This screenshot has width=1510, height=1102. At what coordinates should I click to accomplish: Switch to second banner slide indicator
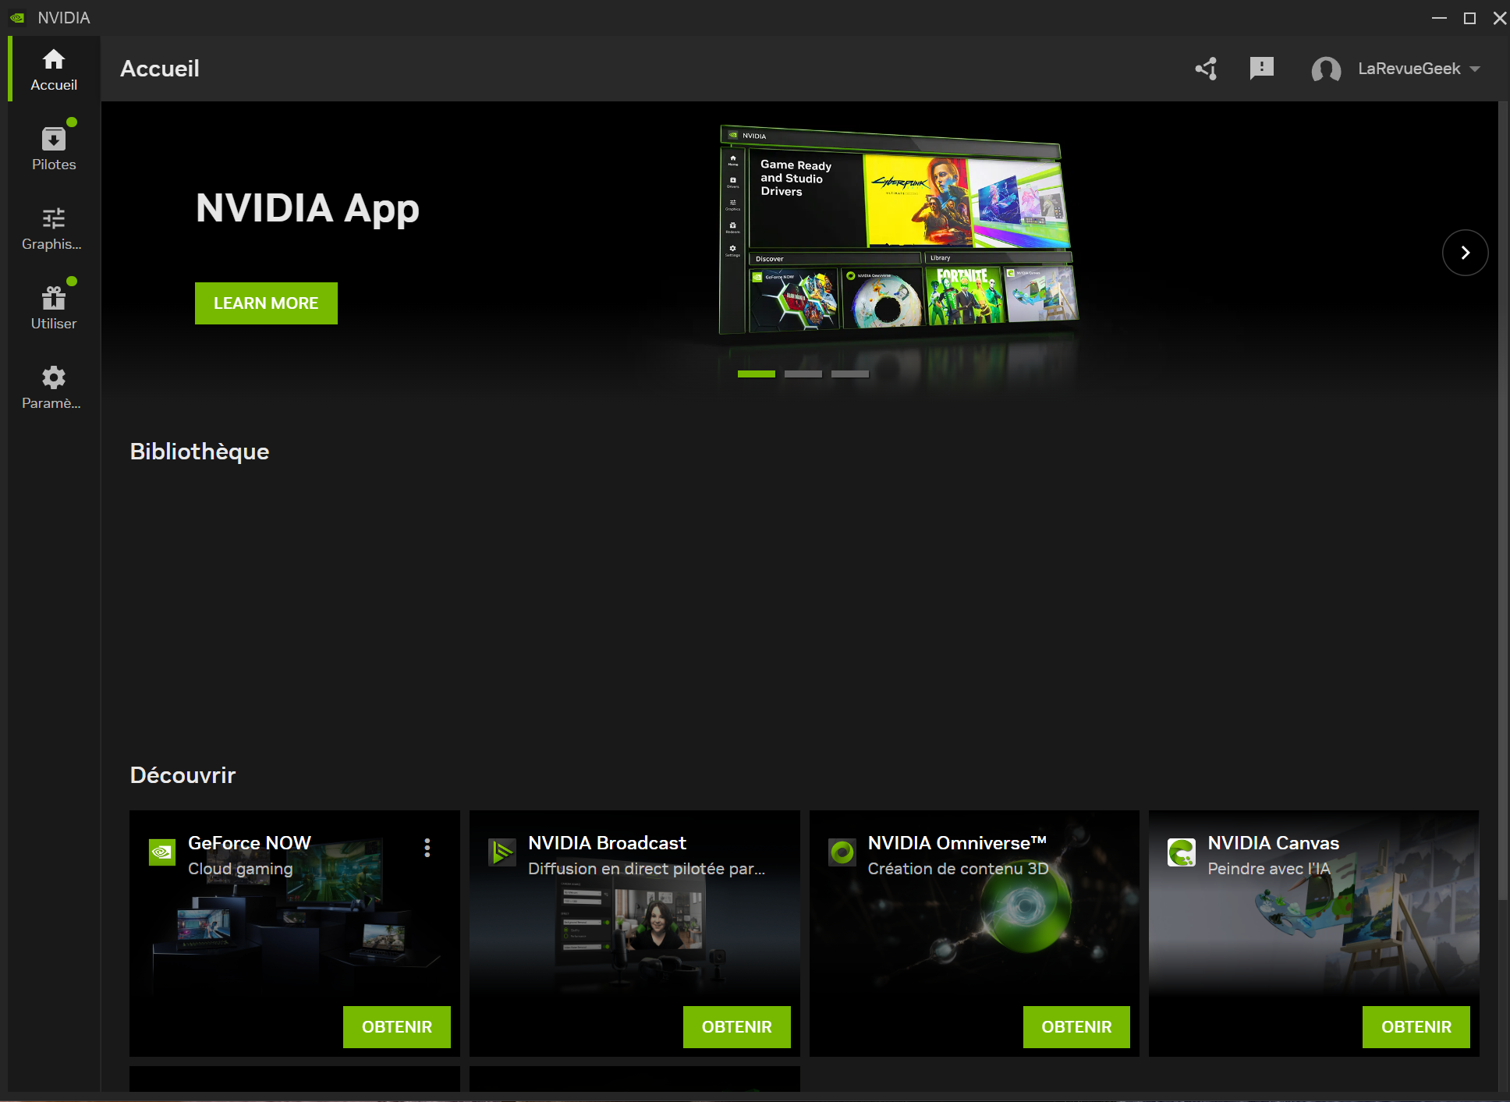[803, 374]
